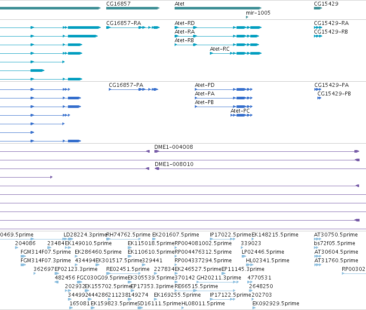366x310 pixels.
Task: Select the feature labeled 204086
Action: pyautogui.click(x=25, y=243)
